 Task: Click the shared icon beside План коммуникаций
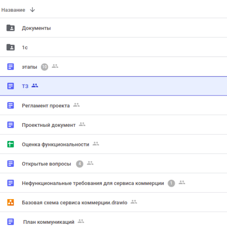81,221
